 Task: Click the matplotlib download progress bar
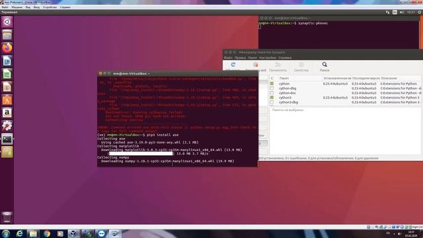140,153
